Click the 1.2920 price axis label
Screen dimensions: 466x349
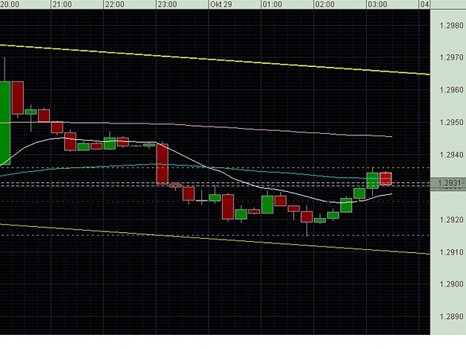(x=451, y=220)
